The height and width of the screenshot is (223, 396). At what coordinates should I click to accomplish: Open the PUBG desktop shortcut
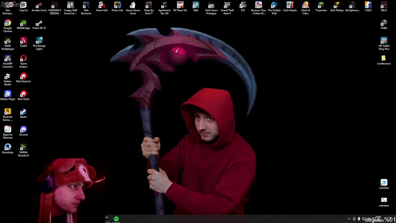pyautogui.click(x=384, y=25)
